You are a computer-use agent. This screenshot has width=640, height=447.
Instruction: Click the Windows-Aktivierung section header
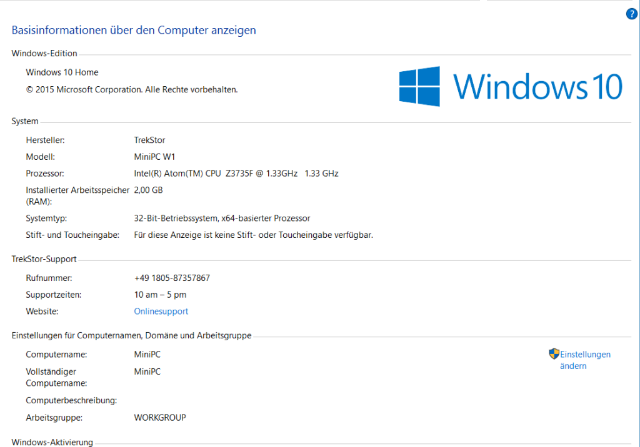click(x=52, y=442)
